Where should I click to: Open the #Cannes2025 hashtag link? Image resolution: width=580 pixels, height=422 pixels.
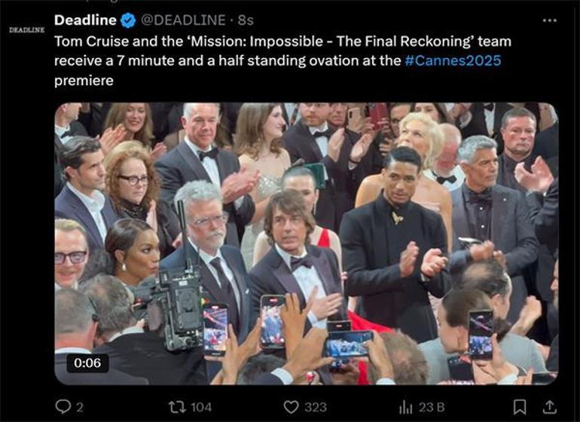click(453, 60)
